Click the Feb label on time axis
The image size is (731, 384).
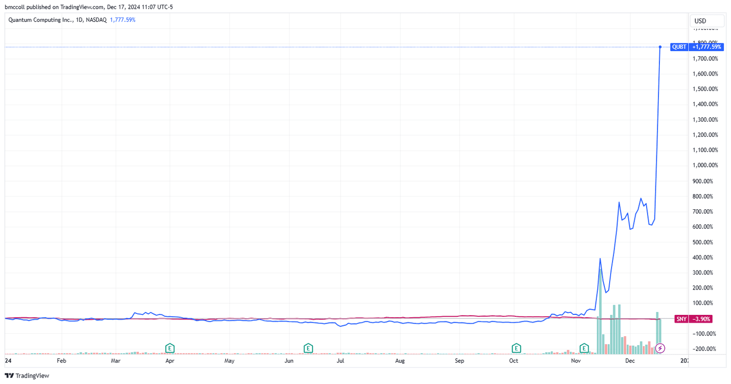tap(61, 361)
